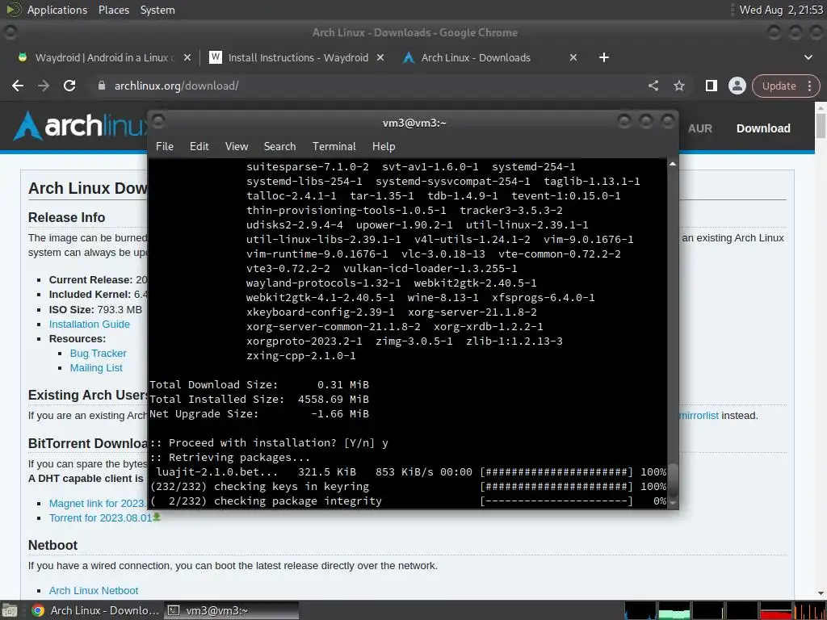Click Torrent for 2023.08.01 link
The image size is (827, 620).
(100, 518)
